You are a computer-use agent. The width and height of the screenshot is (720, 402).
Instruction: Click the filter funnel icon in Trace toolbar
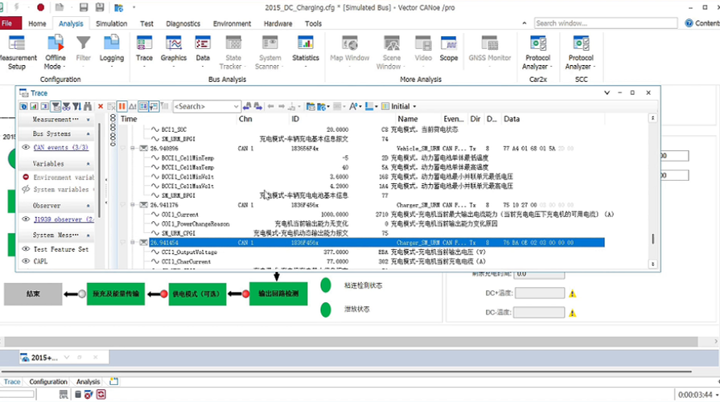tap(76, 106)
